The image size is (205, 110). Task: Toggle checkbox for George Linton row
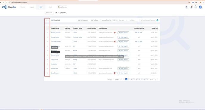point(47,37)
